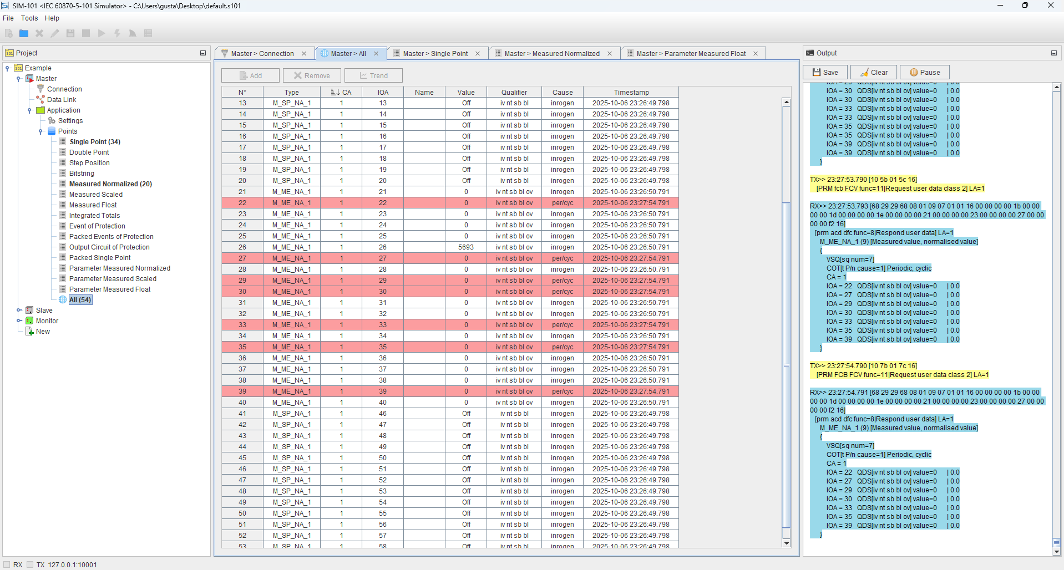Switch to Master > Measured Normalized tab

(551, 54)
